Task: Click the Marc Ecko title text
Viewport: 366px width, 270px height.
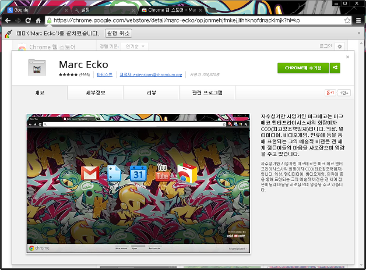Action: tap(83, 65)
